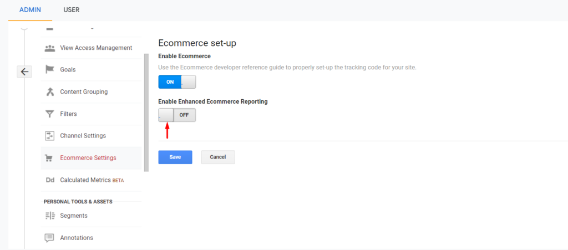This screenshot has height=250, width=568.
Task: Click the Goals flag icon
Action: [x=49, y=69]
